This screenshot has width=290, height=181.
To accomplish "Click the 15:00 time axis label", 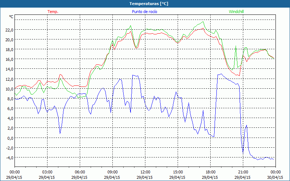I will pyautogui.click(x=178, y=172).
